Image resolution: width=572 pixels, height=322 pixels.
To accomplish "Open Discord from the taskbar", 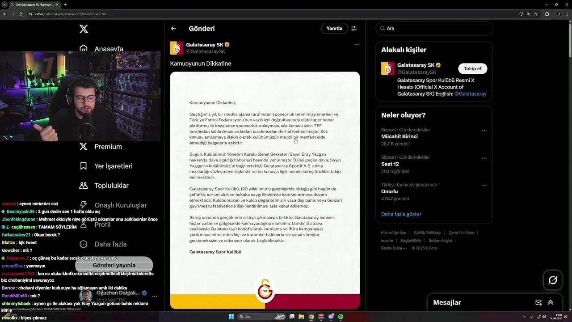I will tap(331, 317).
